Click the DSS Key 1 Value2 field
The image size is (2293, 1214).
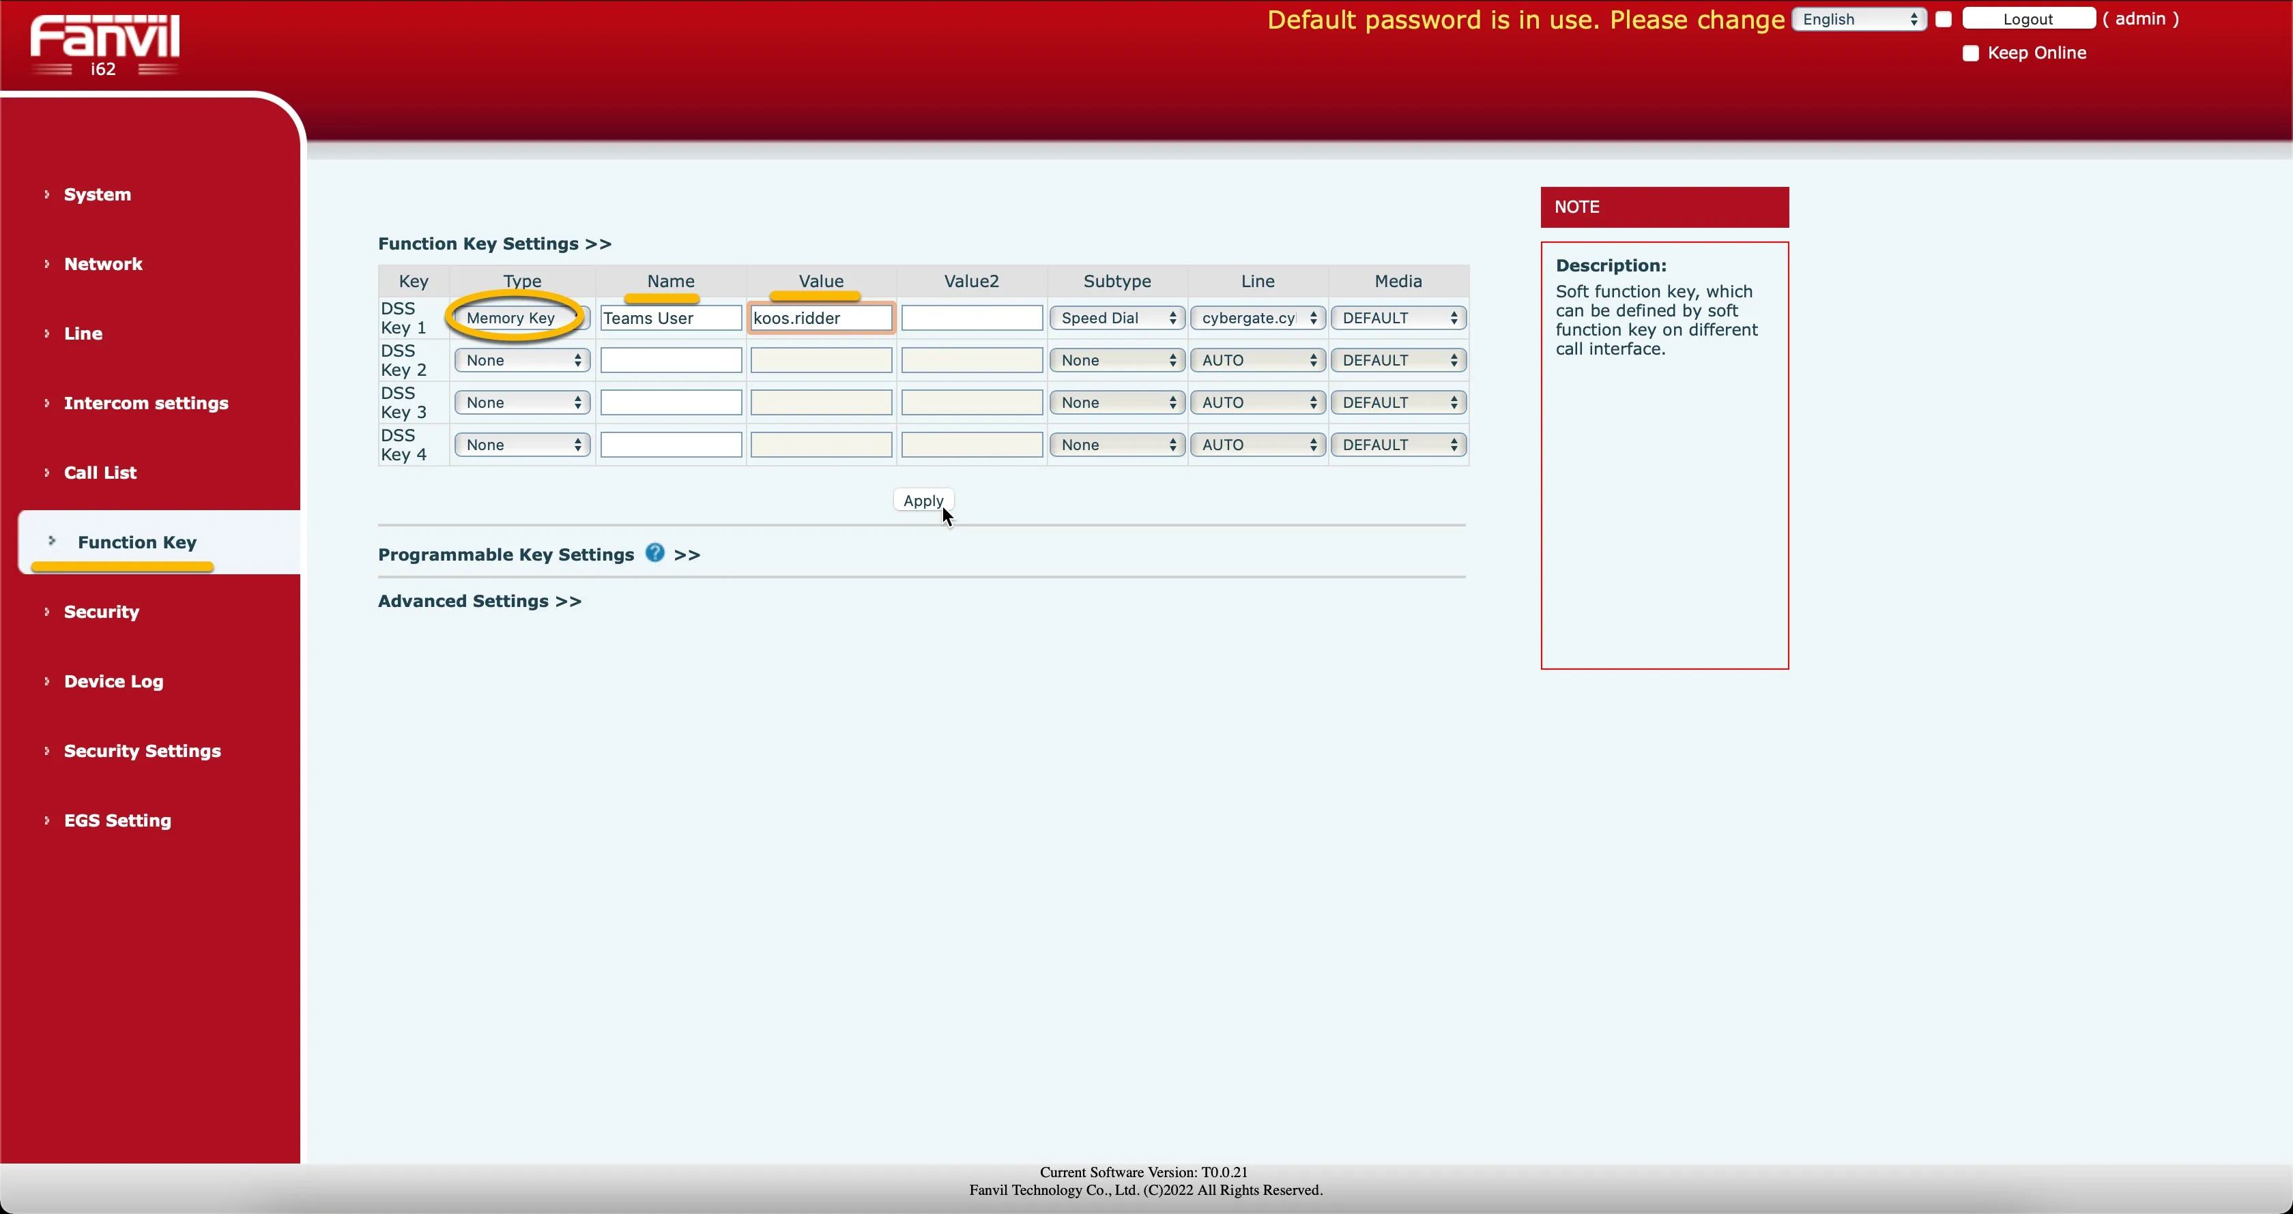[x=971, y=318]
